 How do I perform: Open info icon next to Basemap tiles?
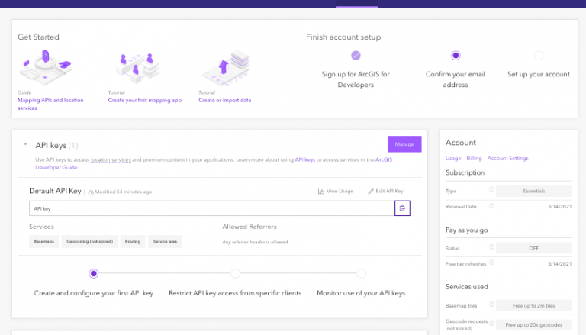click(492, 304)
